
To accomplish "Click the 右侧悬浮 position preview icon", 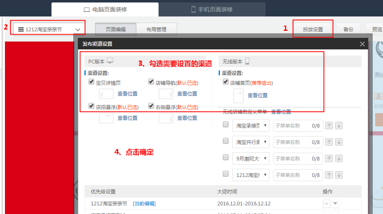I will 166,118.
